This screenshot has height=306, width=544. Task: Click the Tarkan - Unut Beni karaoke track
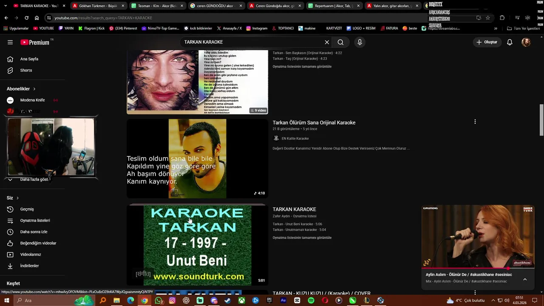[297, 224]
